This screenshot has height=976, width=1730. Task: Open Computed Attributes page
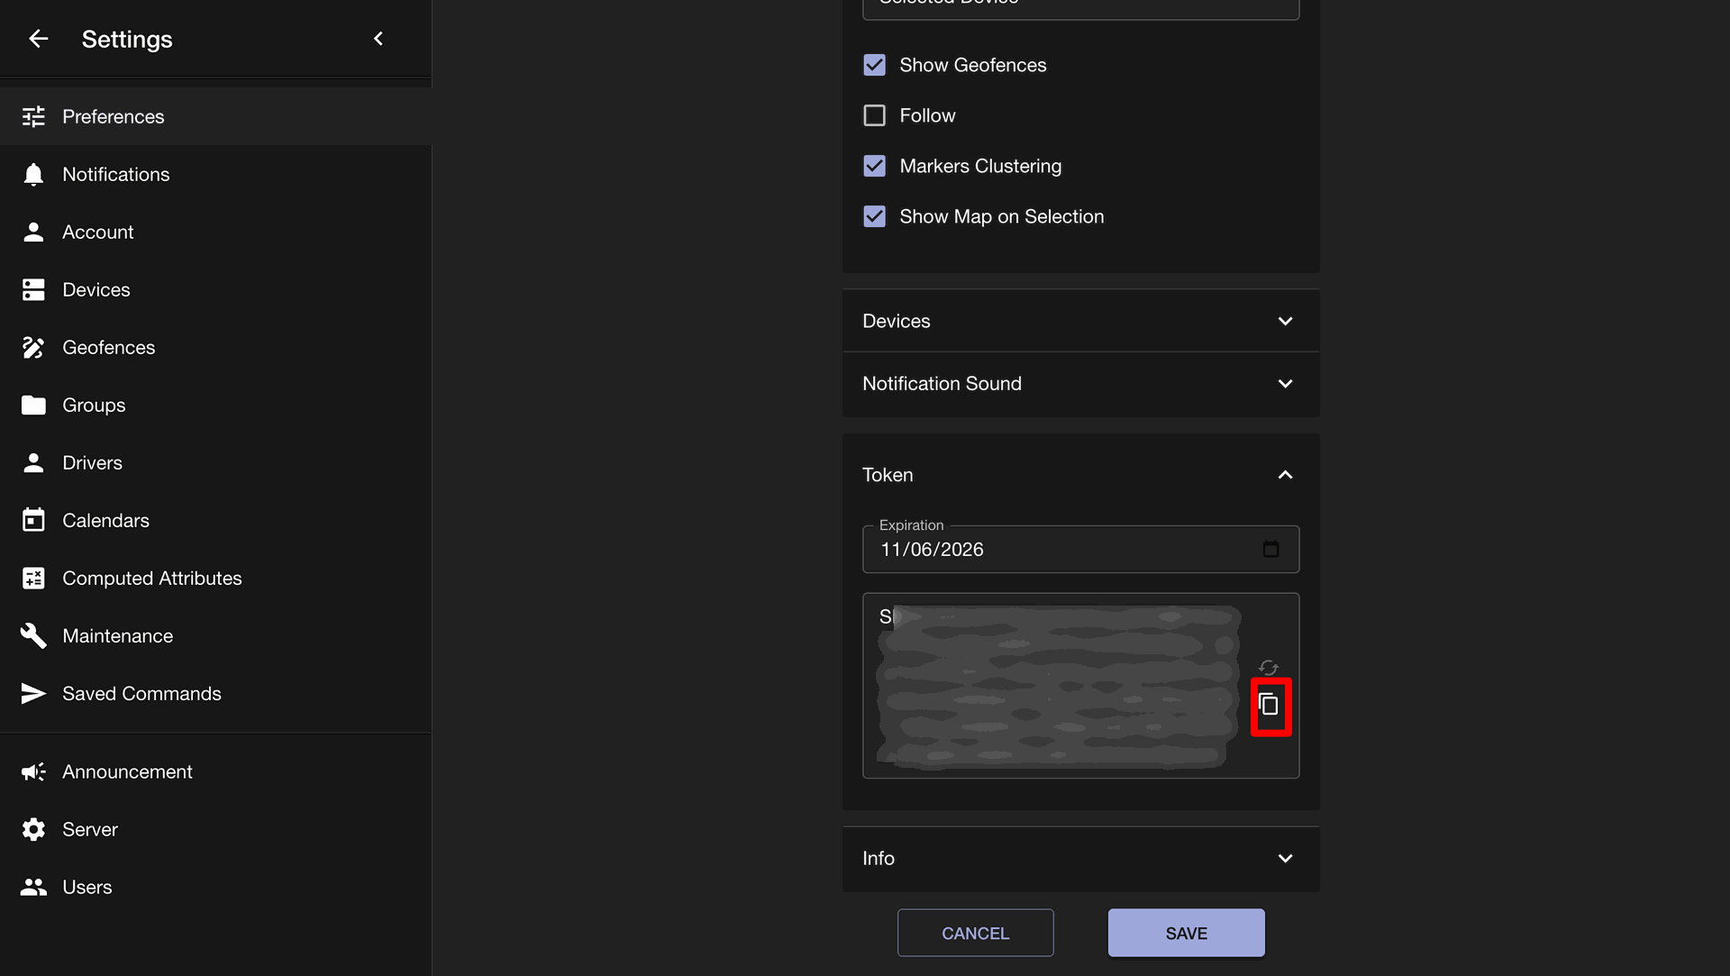215,578
